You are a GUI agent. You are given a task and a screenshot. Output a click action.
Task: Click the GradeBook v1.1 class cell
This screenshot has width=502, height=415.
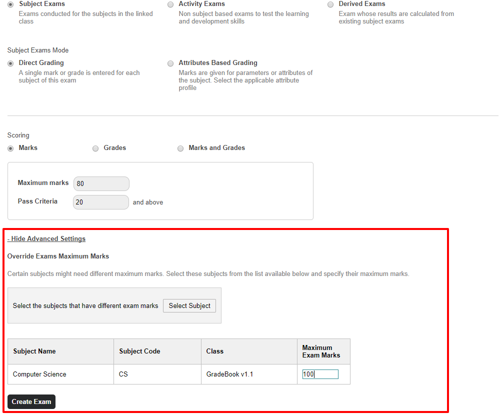click(x=229, y=374)
